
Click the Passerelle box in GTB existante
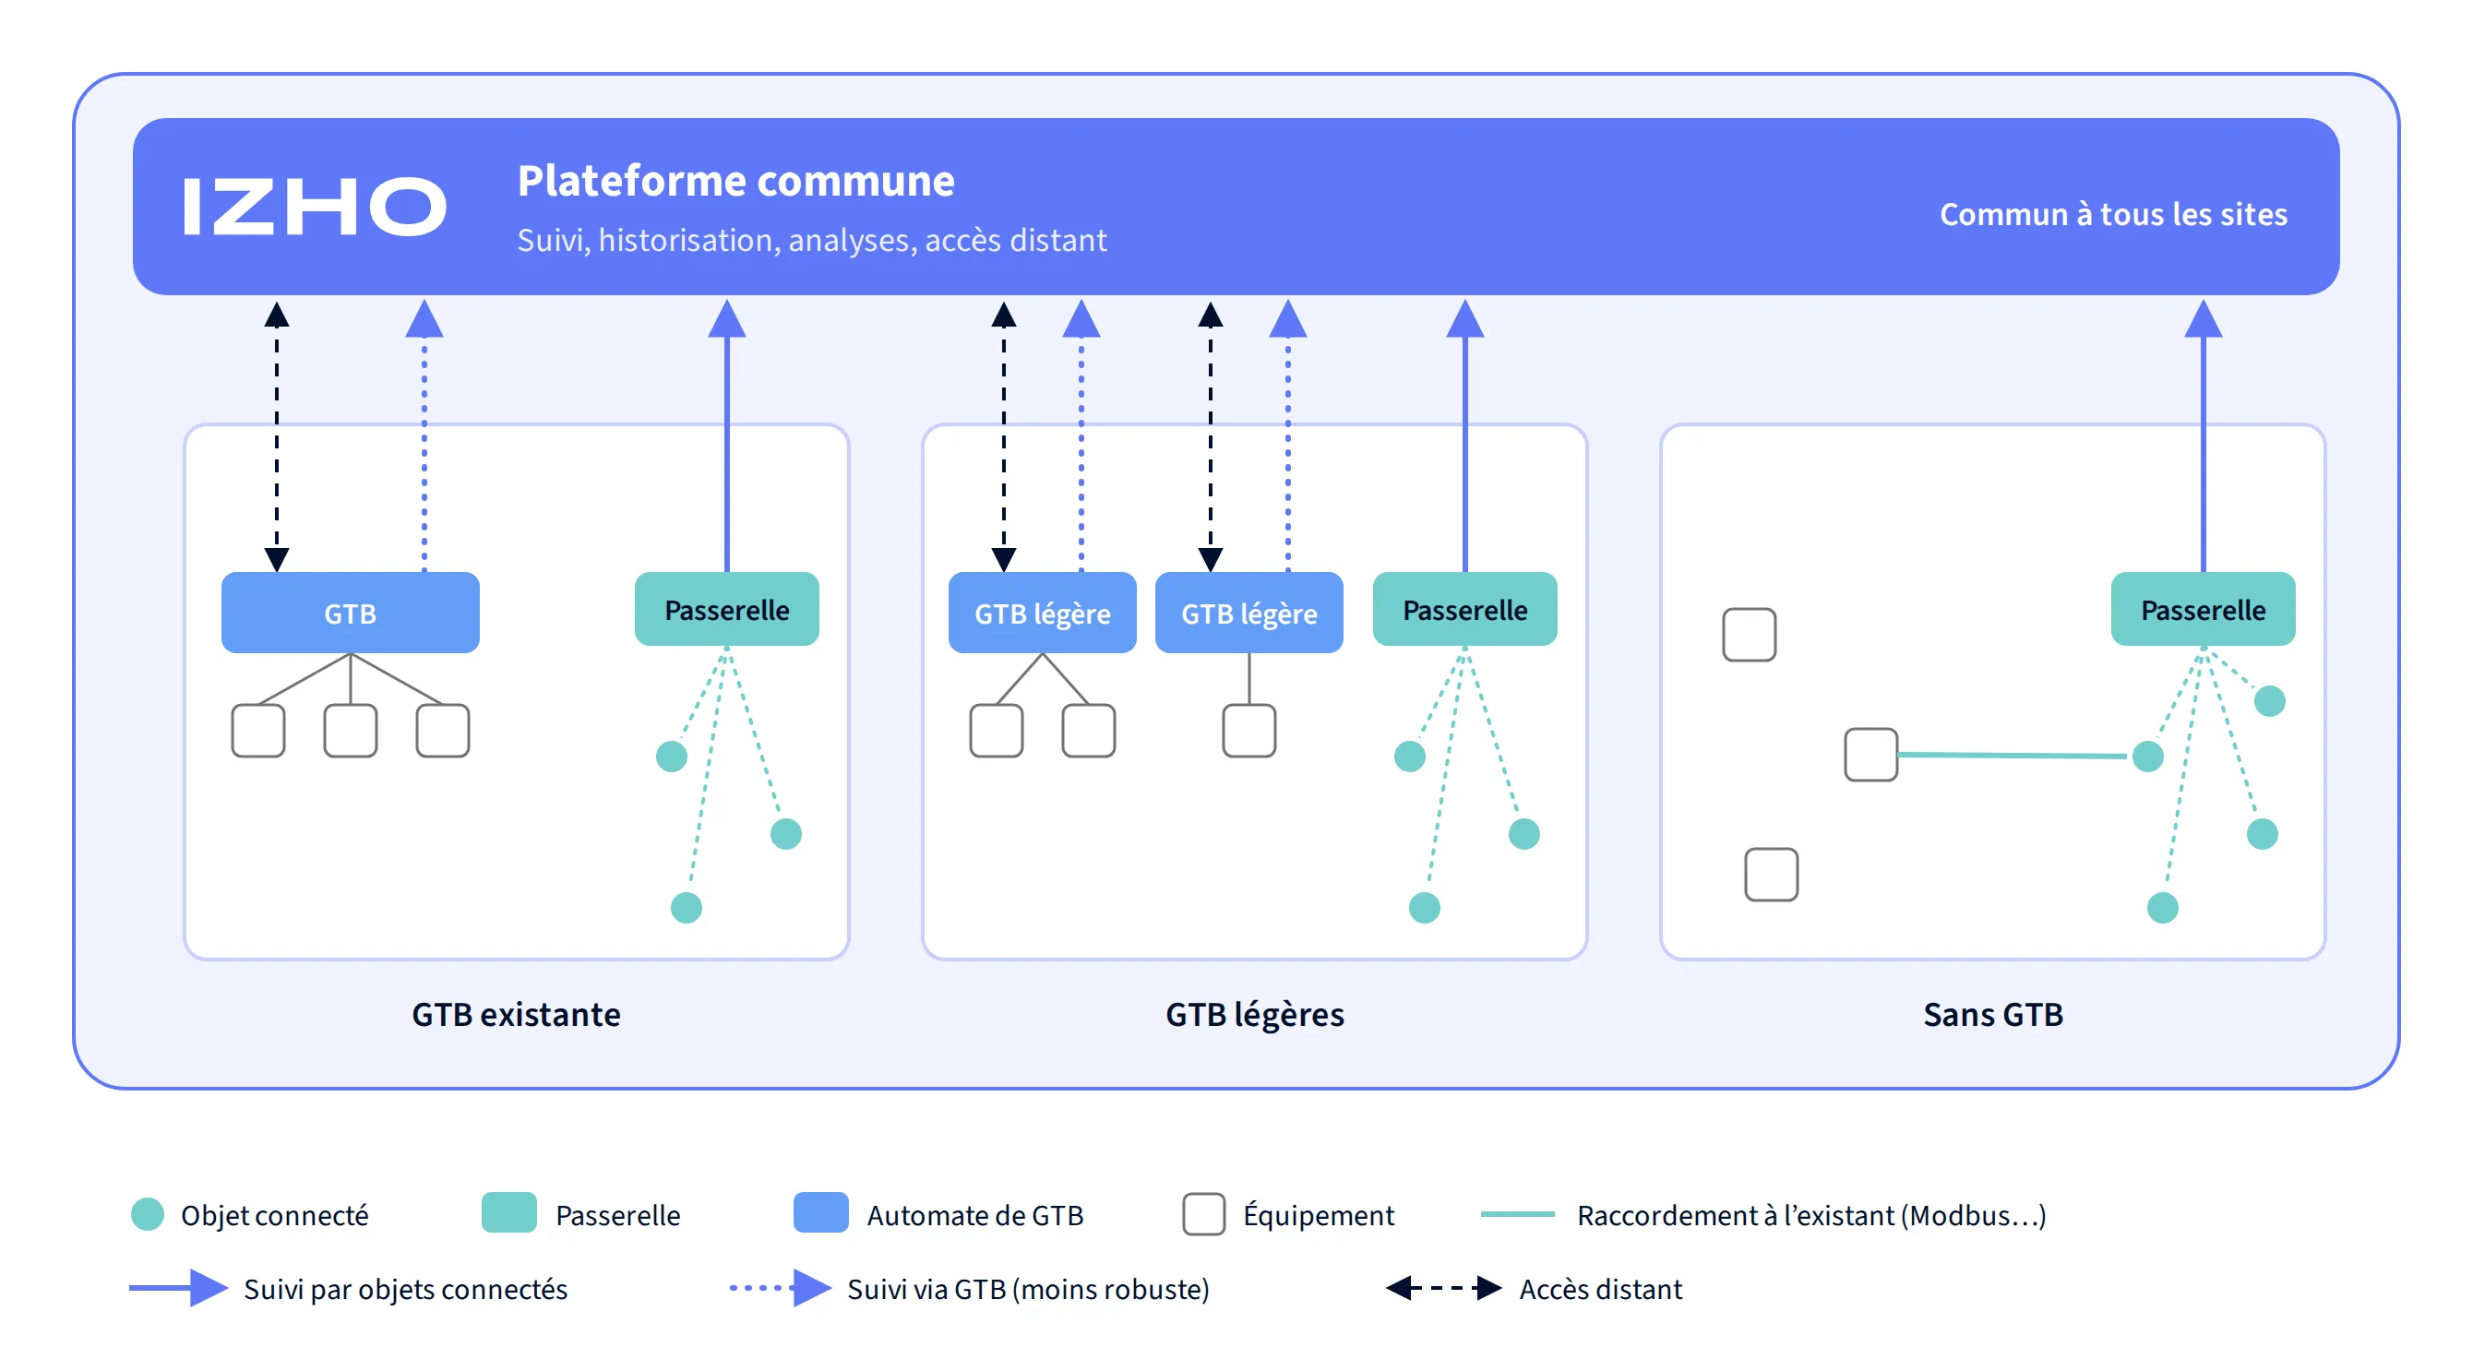[x=727, y=610]
